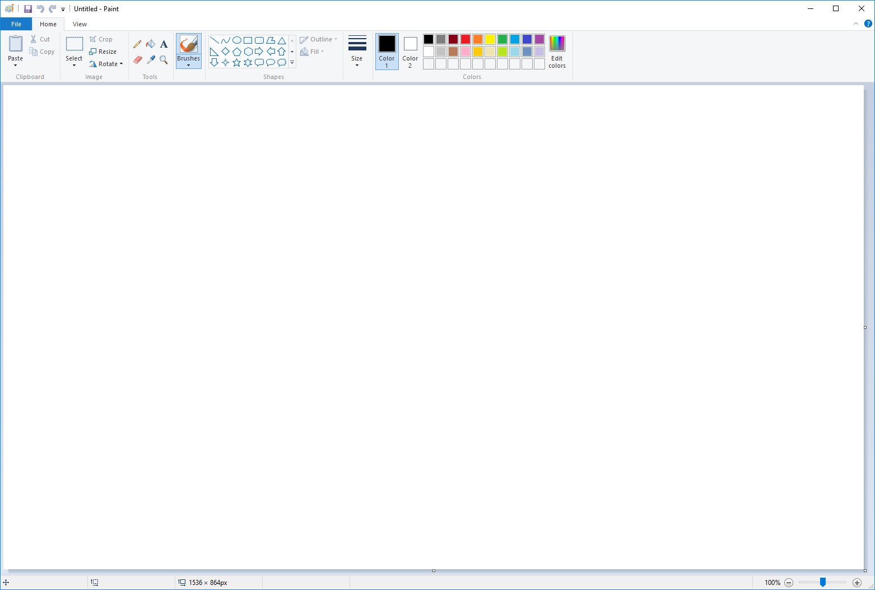The height and width of the screenshot is (590, 875).
Task: Click the Resize button
Action: coord(104,51)
